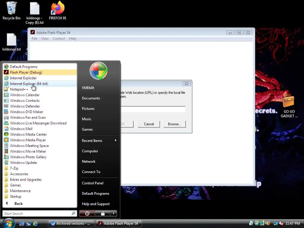Open Control menu in Flash Player

pyautogui.click(x=59, y=38)
